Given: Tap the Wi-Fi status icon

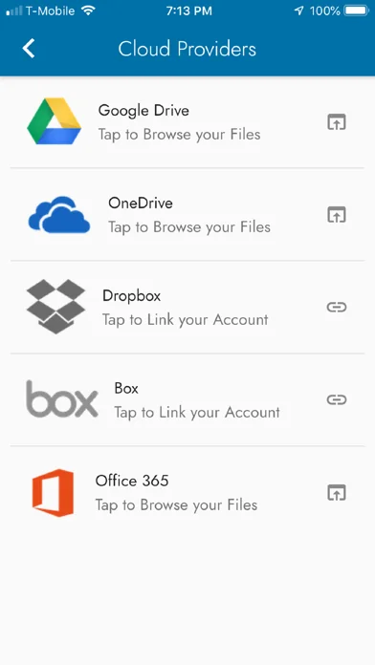Looking at the screenshot, I should (88, 11).
